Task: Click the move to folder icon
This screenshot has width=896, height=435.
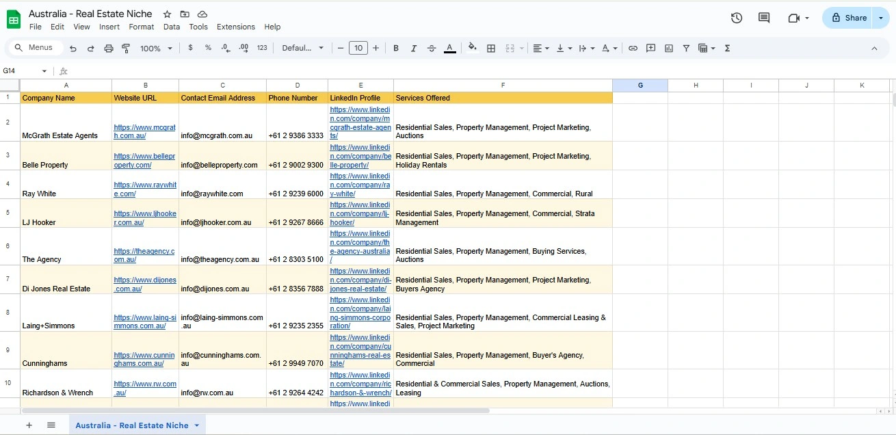Action: (185, 14)
